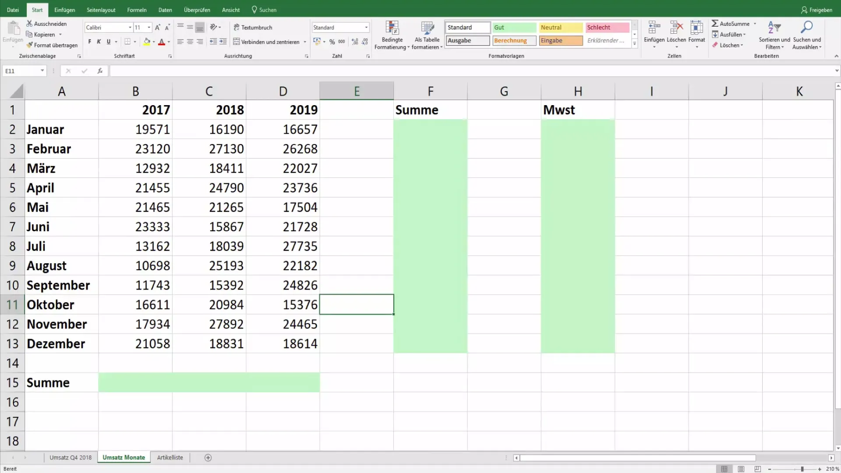The image size is (841, 473).
Task: Align text to the top
Action: tap(180, 27)
